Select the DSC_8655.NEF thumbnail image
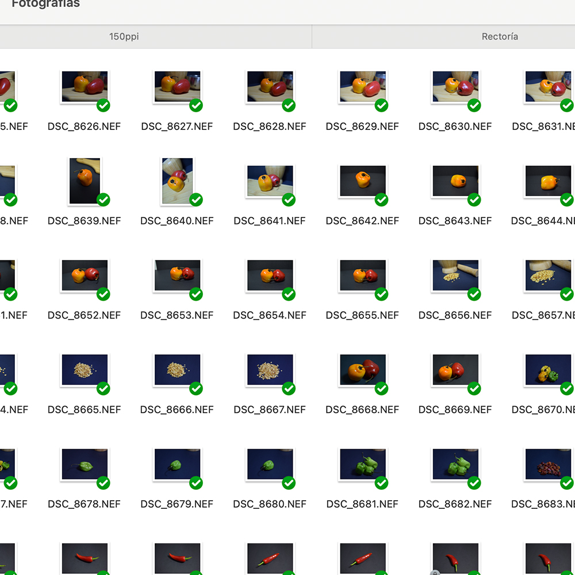The image size is (575, 575). tap(363, 275)
